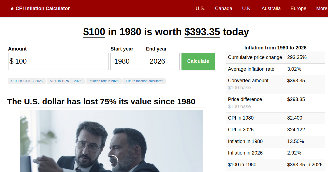Viewport: 328px width, 172px height.
Task: Click the underlined $393.35 result
Action: point(202,32)
